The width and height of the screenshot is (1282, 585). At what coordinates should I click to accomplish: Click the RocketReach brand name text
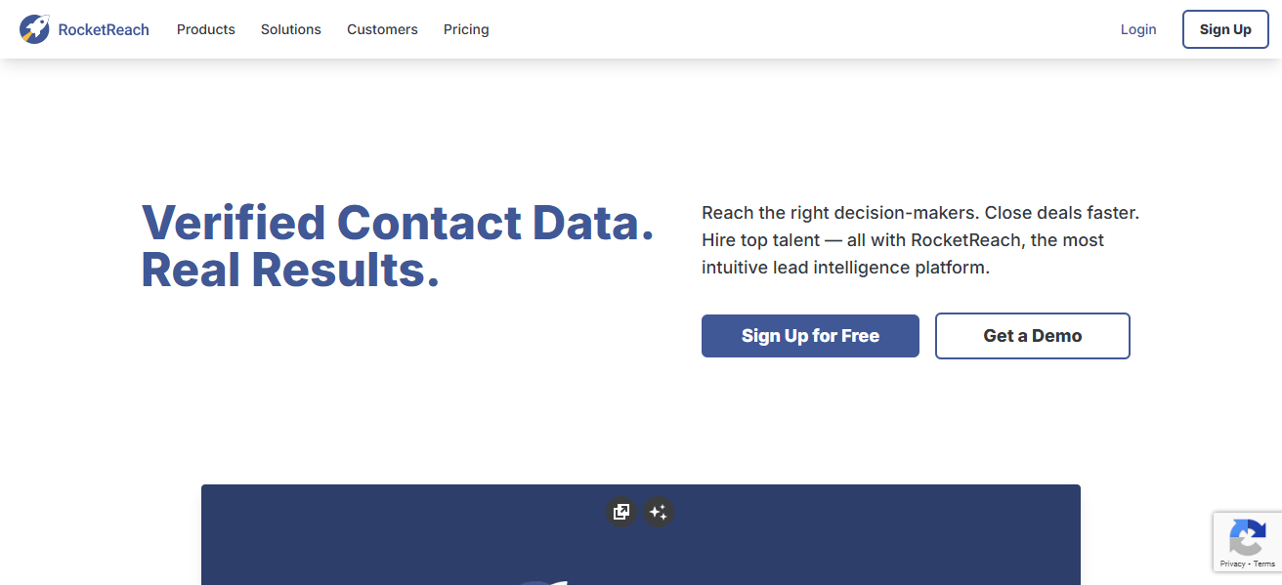[104, 29]
